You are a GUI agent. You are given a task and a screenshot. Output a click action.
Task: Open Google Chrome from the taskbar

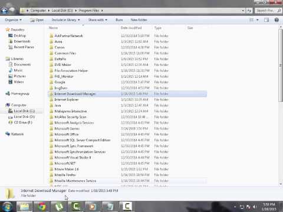(x=42, y=207)
